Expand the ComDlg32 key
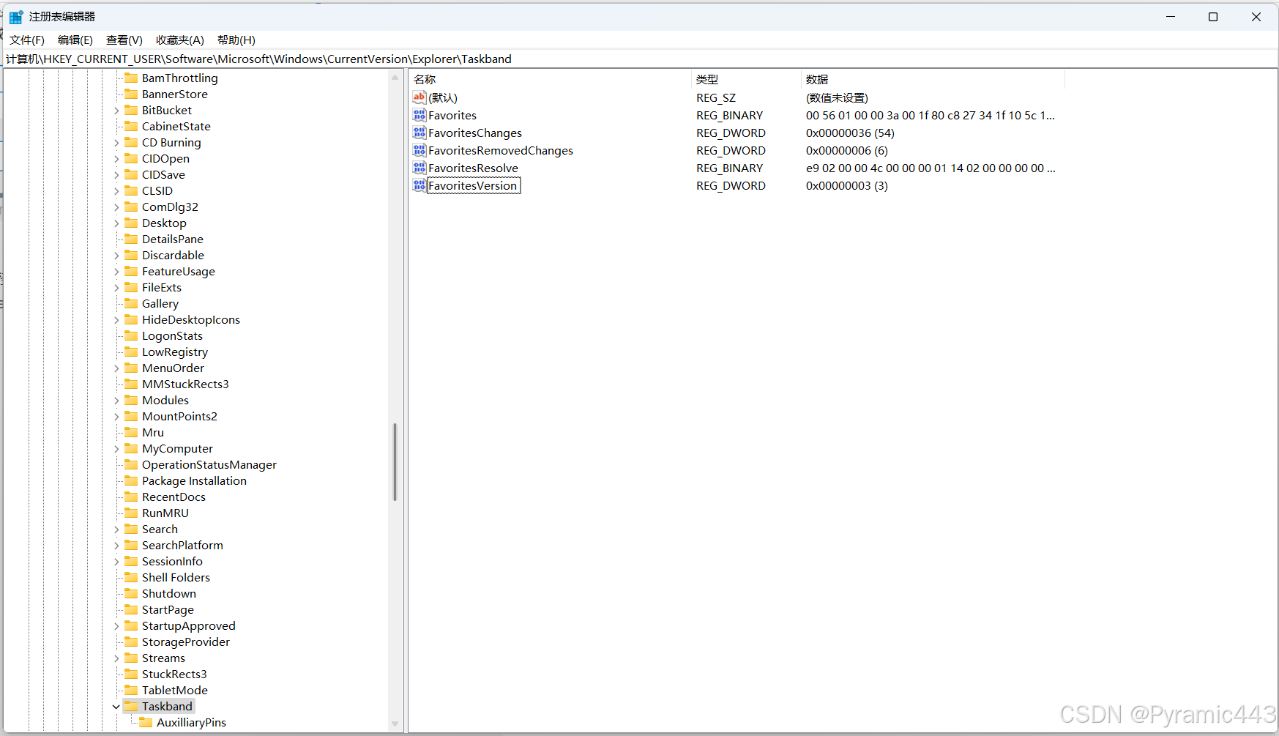Viewport: 1279px width, 736px height. pyautogui.click(x=116, y=207)
